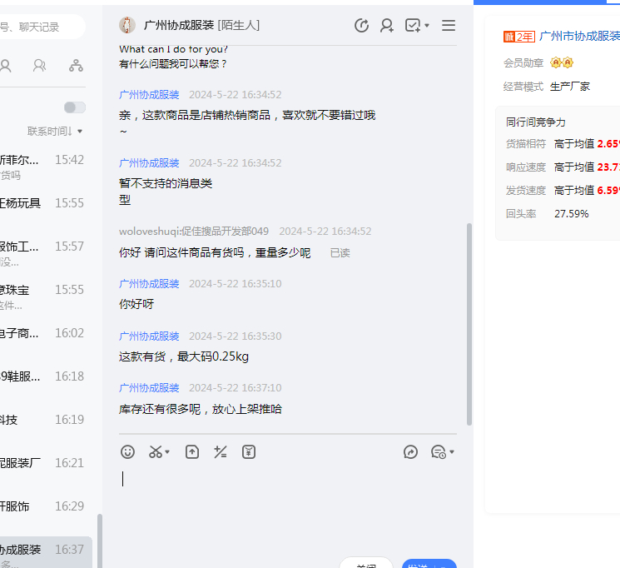Open chat history clock icon in header
This screenshot has height=568, width=620.
[x=361, y=26]
